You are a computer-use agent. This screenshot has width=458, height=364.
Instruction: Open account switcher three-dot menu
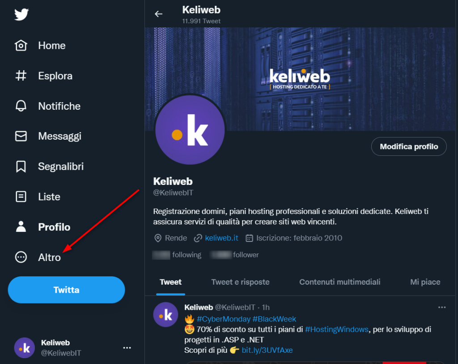coord(127,348)
